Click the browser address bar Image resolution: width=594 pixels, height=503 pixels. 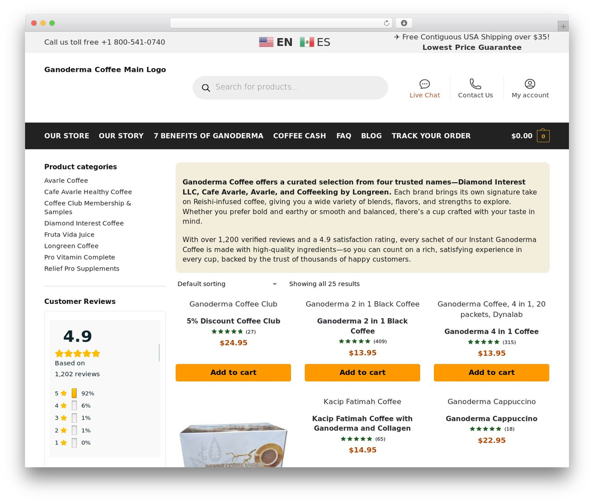click(281, 23)
